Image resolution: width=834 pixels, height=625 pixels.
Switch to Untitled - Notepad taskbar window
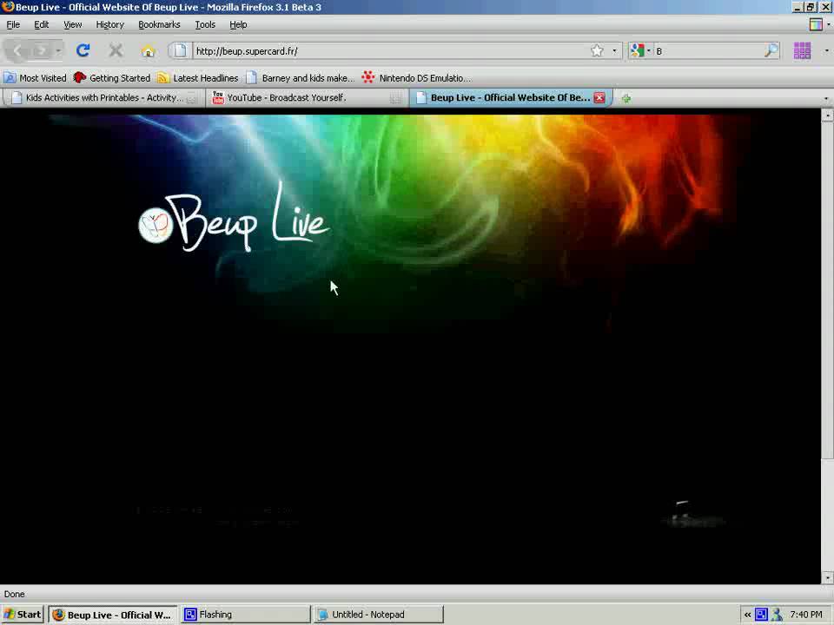[380, 615]
